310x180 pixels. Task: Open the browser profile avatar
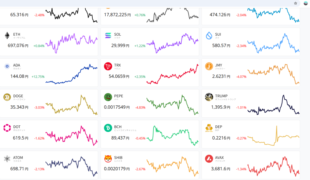coord(305,3)
